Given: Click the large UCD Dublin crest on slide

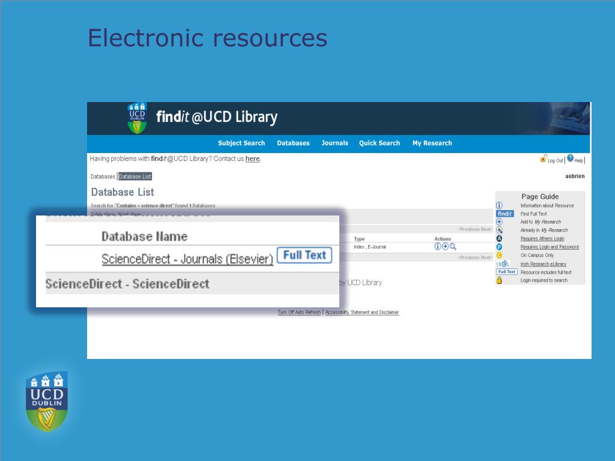Looking at the screenshot, I should click(47, 402).
